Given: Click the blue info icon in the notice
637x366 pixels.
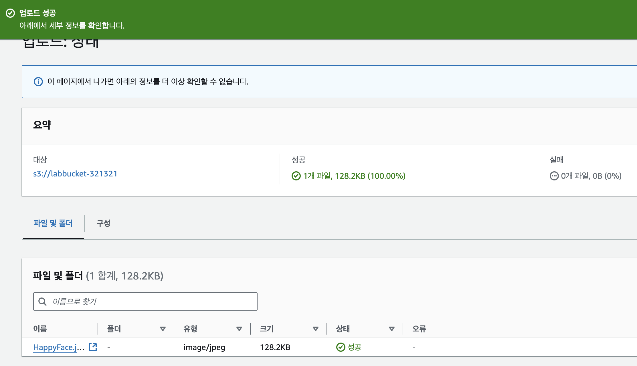Looking at the screenshot, I should [38, 82].
